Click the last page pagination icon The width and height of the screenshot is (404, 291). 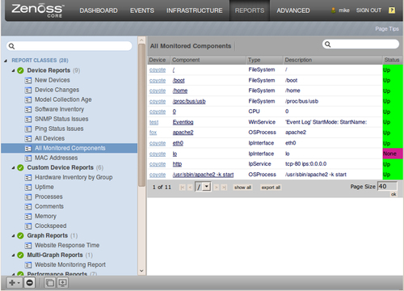[224, 188]
